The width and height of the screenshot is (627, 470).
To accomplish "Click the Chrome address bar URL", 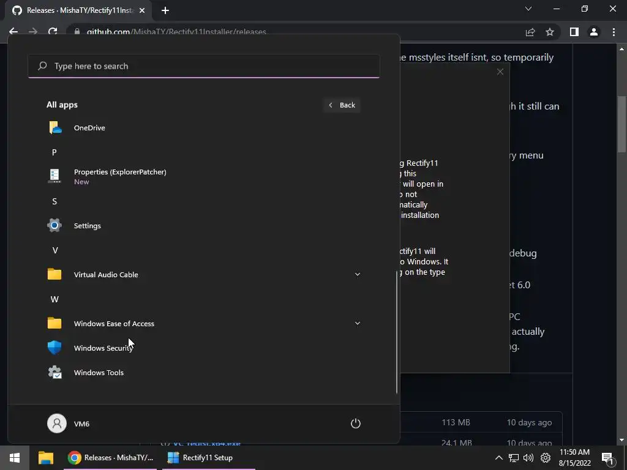I will [x=176, y=32].
